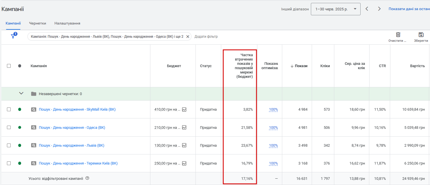
Task: Sort by Вартість column header
Action: coord(418,66)
